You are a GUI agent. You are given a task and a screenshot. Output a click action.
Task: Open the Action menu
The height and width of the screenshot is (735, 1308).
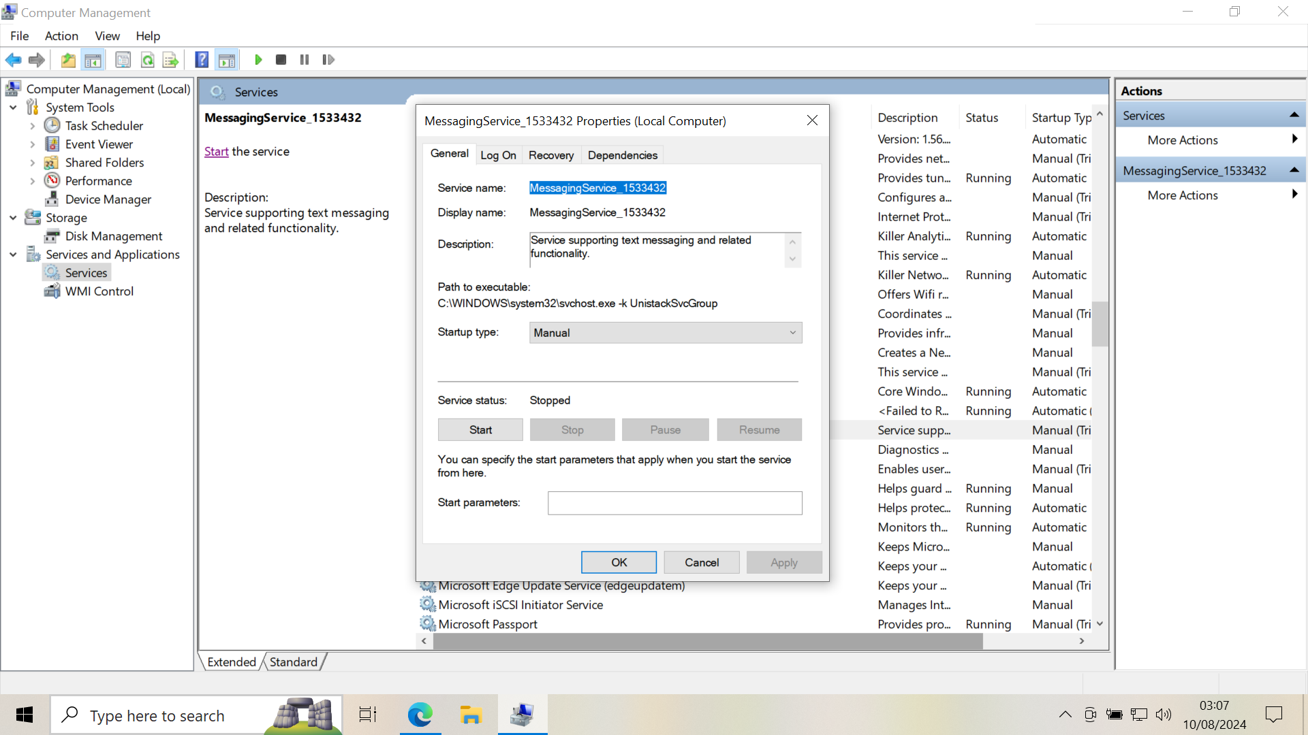(x=61, y=36)
